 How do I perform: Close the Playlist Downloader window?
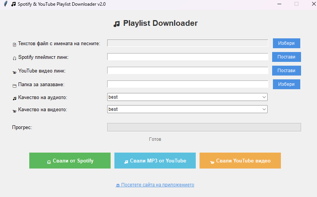tap(314, 4)
